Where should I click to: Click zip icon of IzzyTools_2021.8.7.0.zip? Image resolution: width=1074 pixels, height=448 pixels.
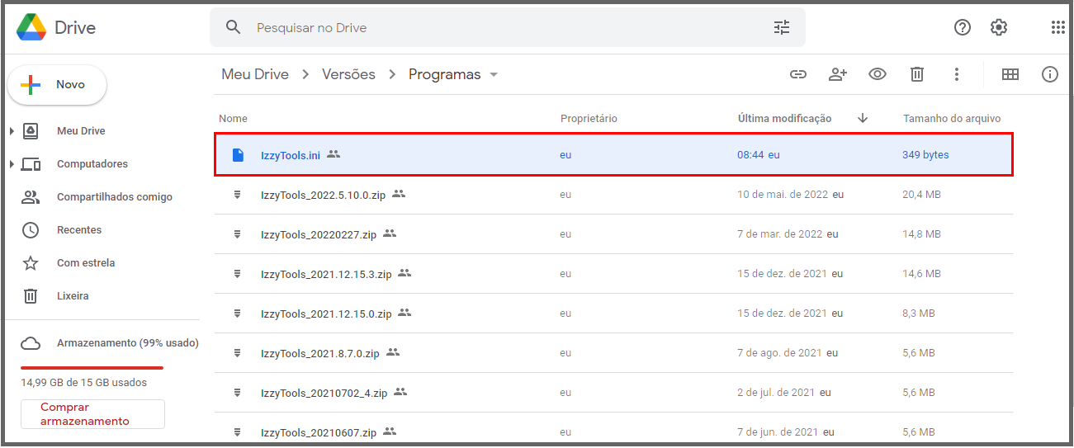point(238,353)
